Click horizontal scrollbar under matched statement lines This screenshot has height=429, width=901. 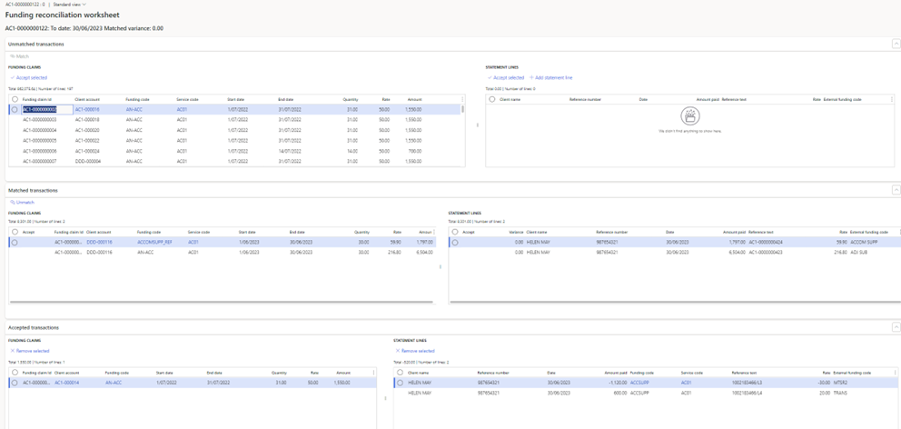[x=675, y=302]
